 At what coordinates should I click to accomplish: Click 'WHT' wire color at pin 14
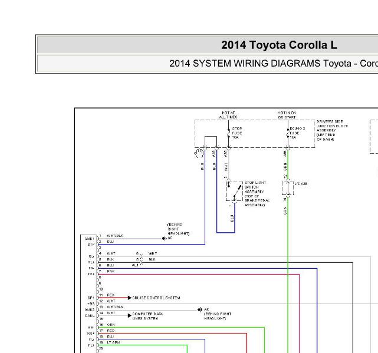pyautogui.click(x=111, y=313)
